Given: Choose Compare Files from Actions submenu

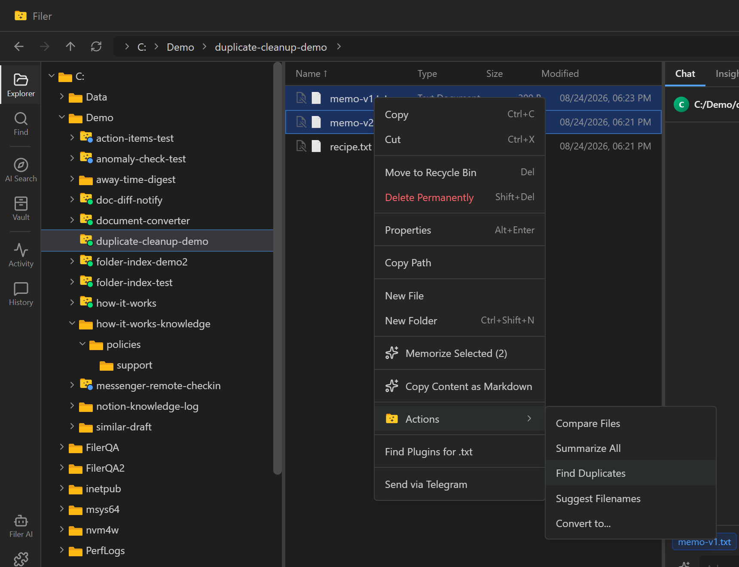Looking at the screenshot, I should pos(631,423).
